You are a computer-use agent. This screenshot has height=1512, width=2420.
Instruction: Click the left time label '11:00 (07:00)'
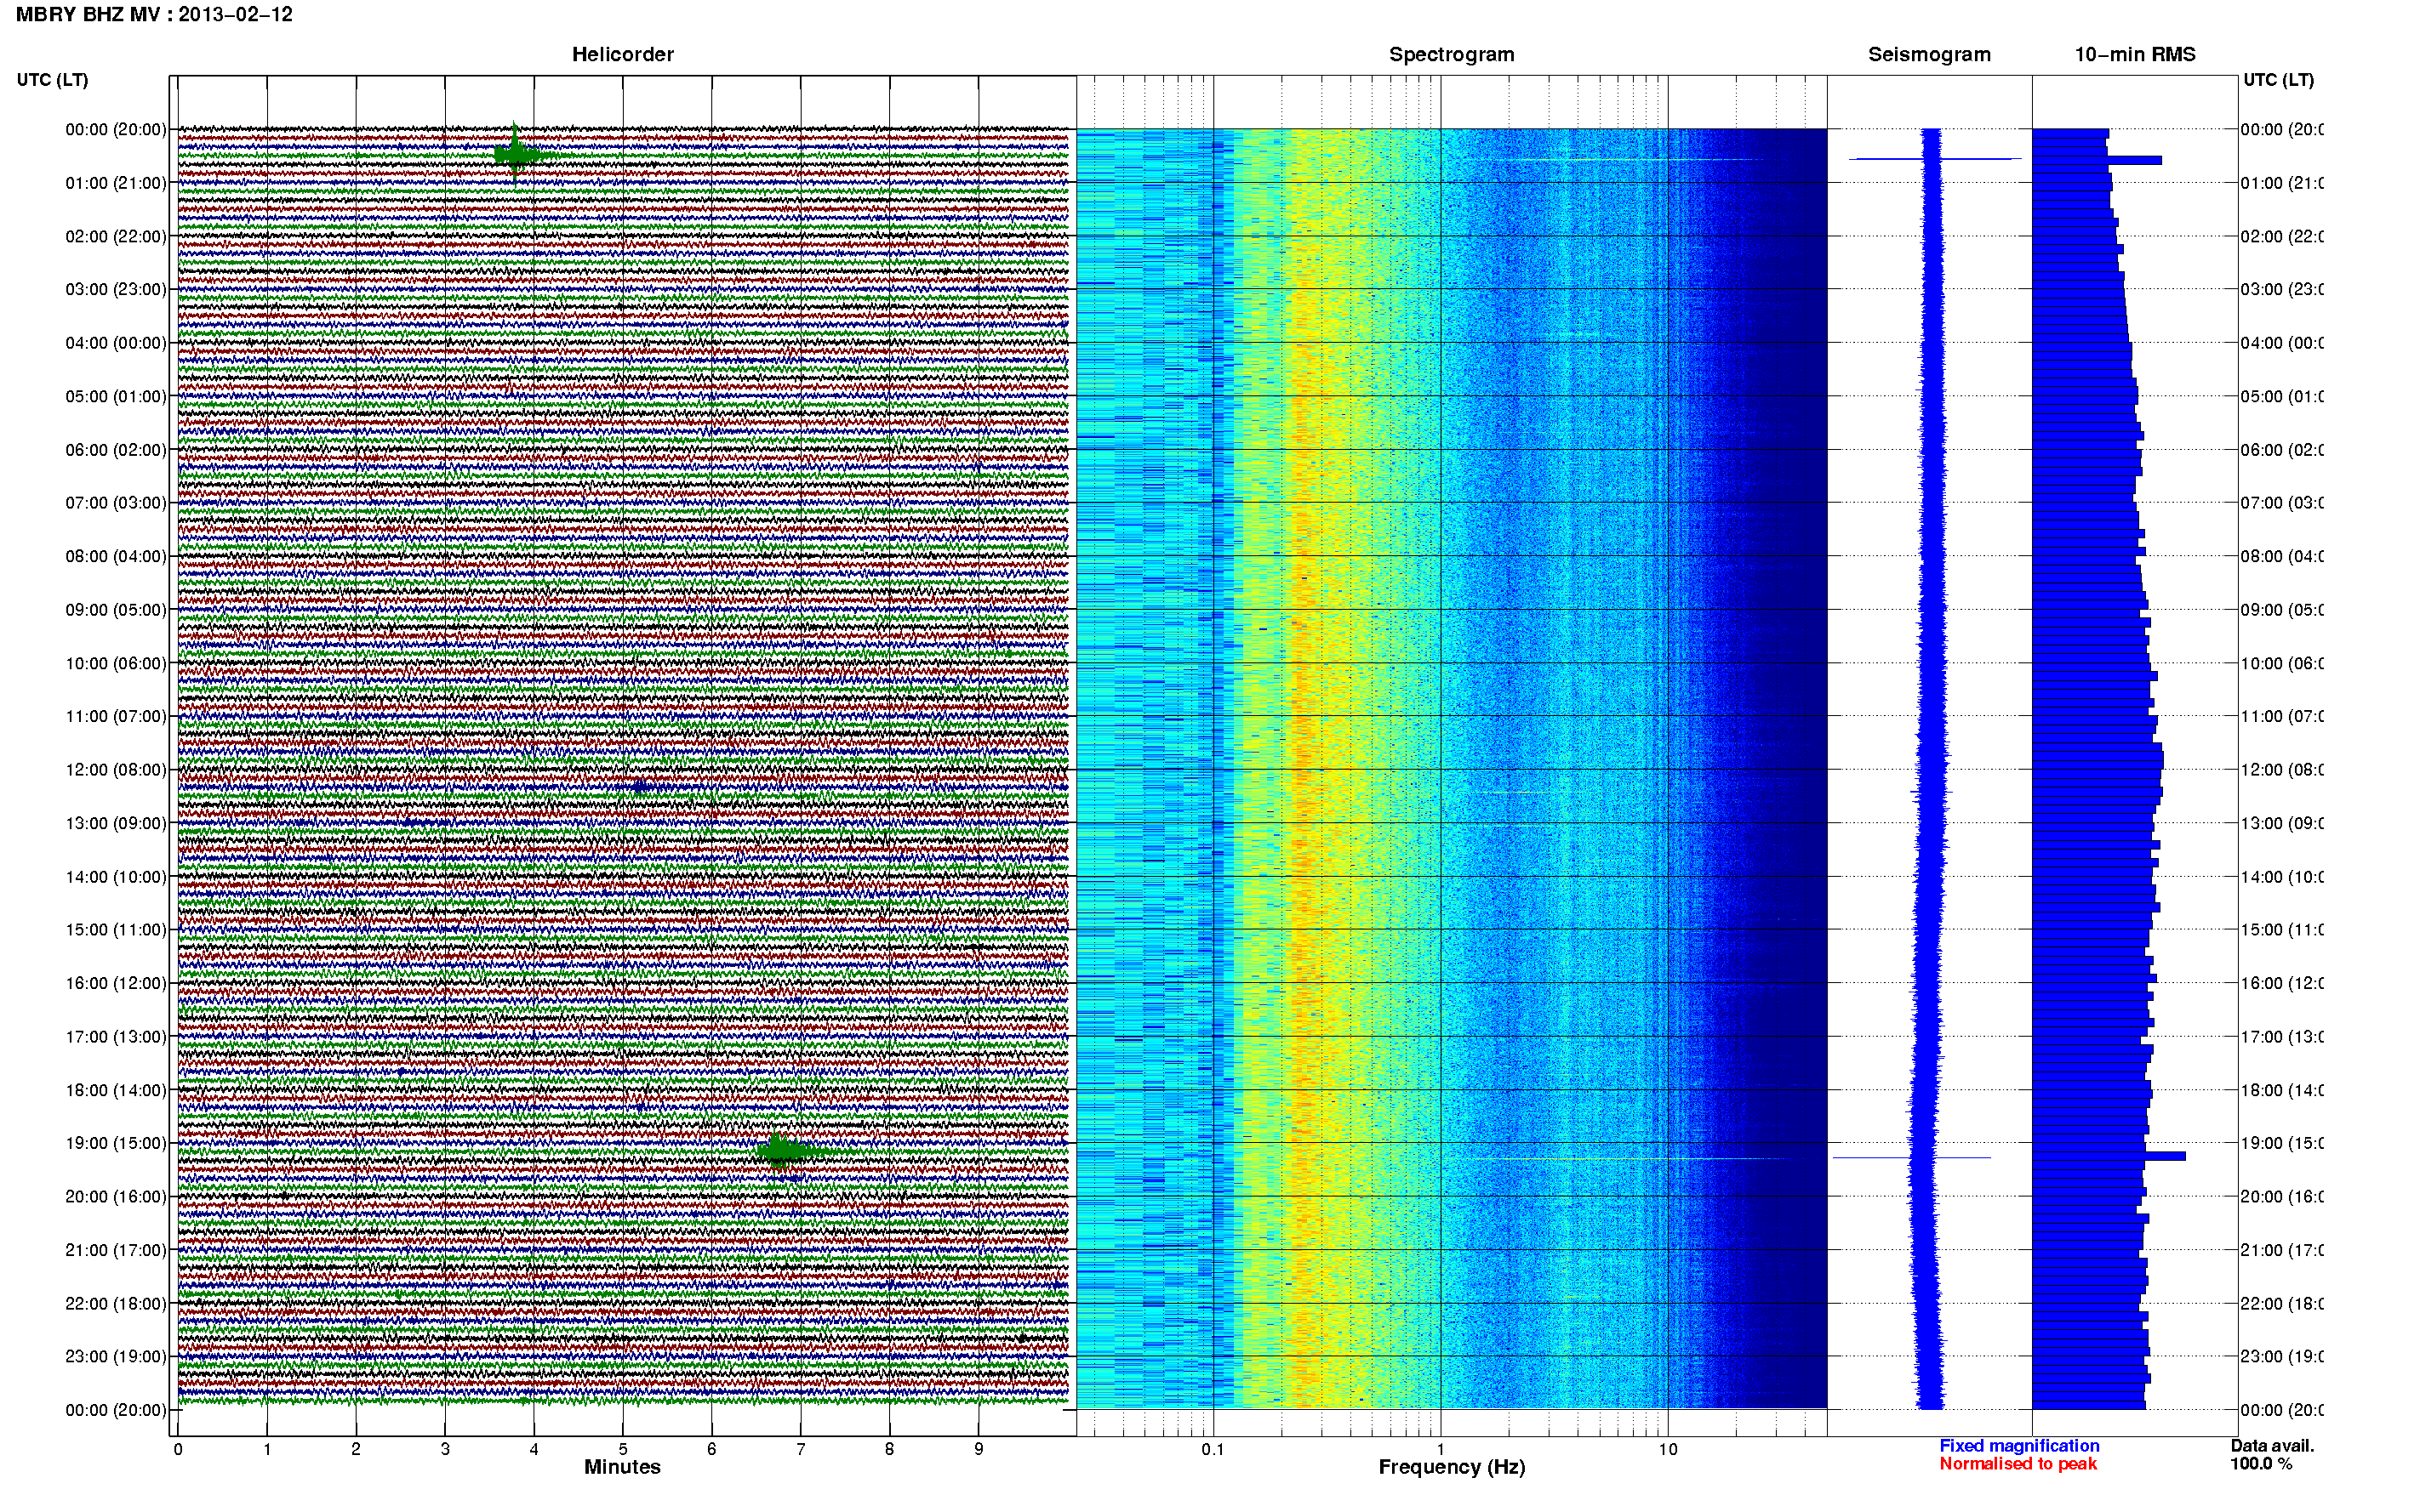116,716
